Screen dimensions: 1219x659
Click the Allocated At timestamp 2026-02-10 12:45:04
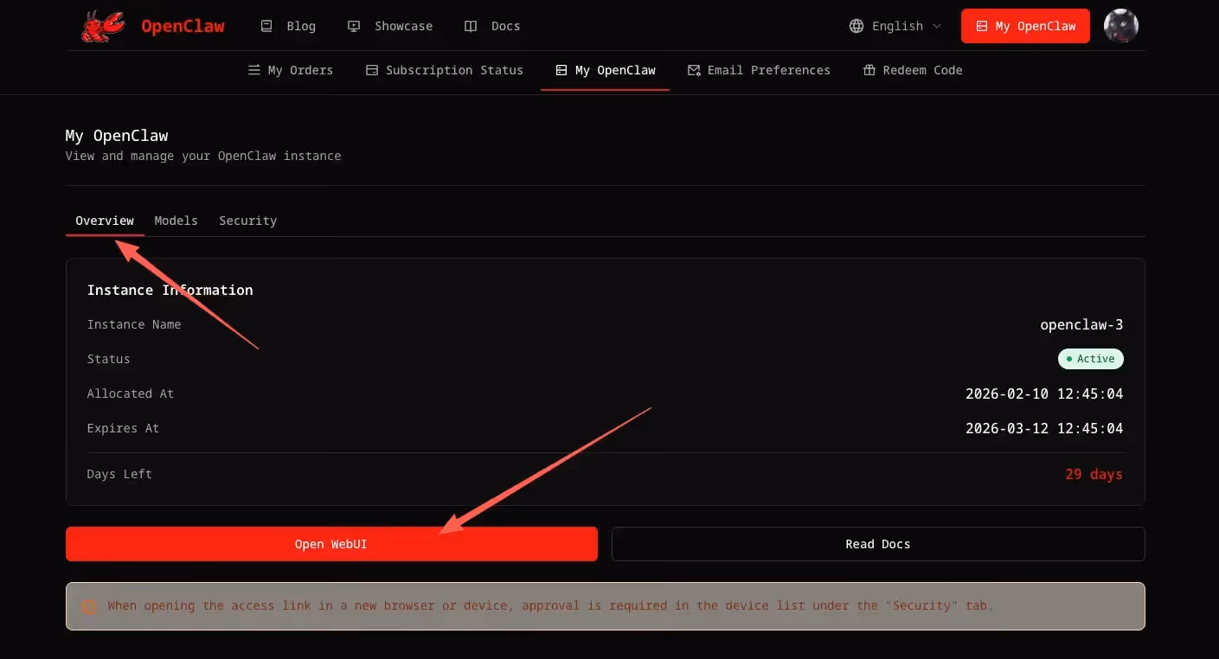[1044, 393]
